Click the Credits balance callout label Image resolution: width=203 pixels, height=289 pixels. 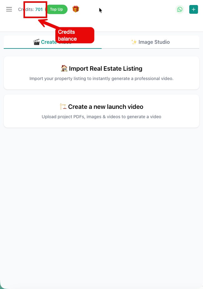pos(74,35)
